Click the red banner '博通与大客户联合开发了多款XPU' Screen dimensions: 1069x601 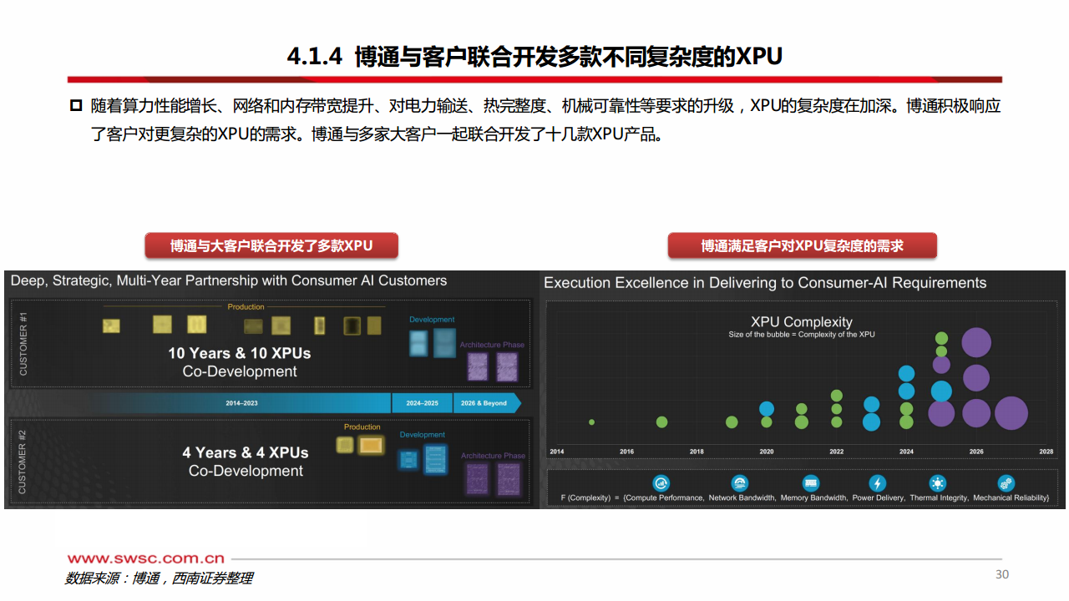(x=271, y=245)
